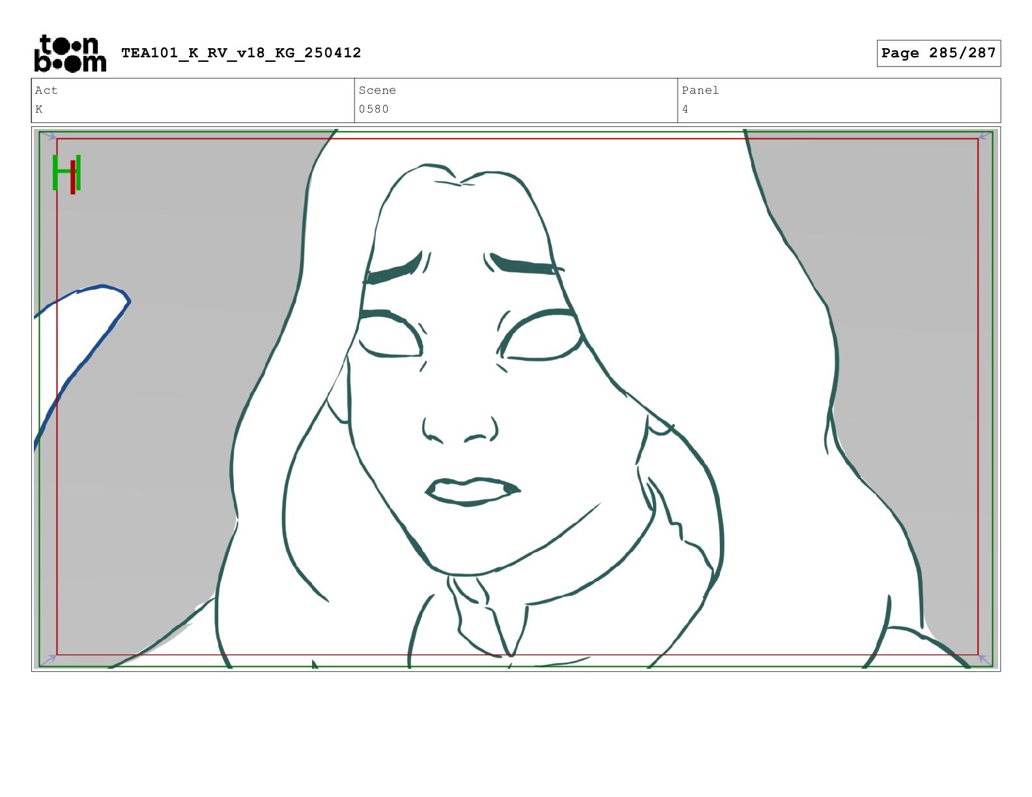Click the green and red camera marker icon
1032x797 pixels.
(66, 174)
